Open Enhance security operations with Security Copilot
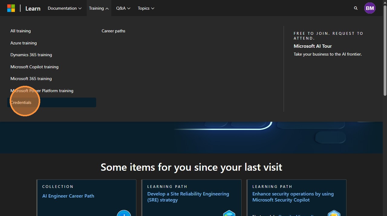The height and width of the screenshot is (216, 387). (293, 197)
